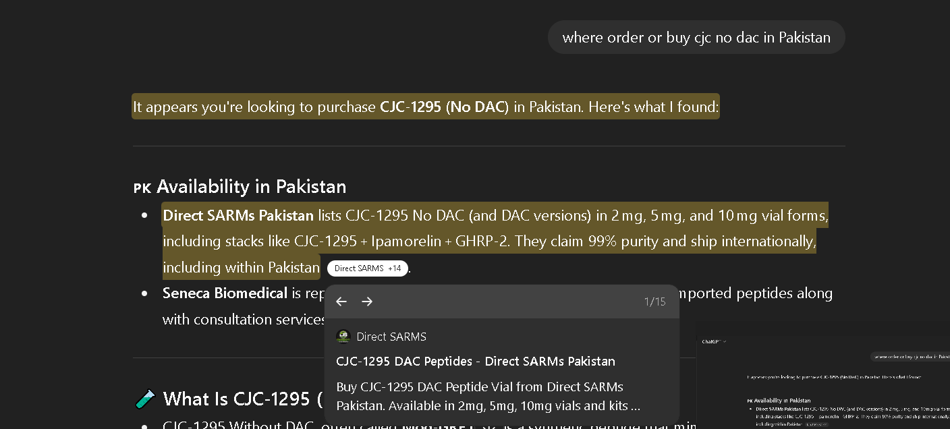Select the user message about buying cjc no dac
Viewport: 950px width, 429px height.
click(x=696, y=37)
